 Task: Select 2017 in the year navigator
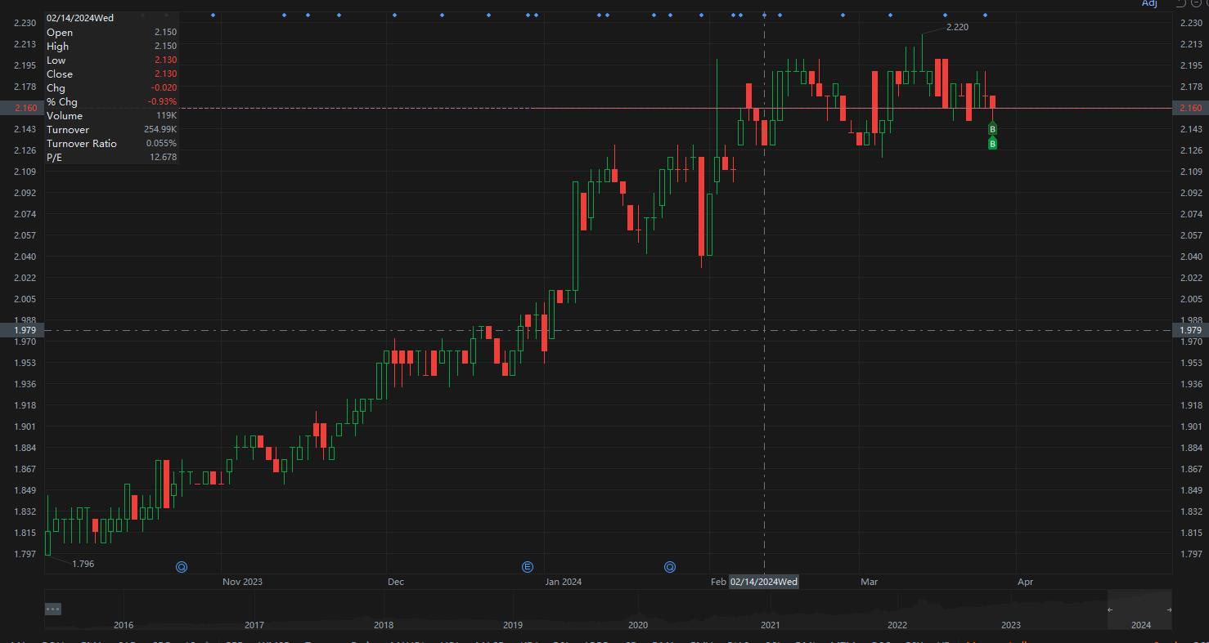(254, 625)
